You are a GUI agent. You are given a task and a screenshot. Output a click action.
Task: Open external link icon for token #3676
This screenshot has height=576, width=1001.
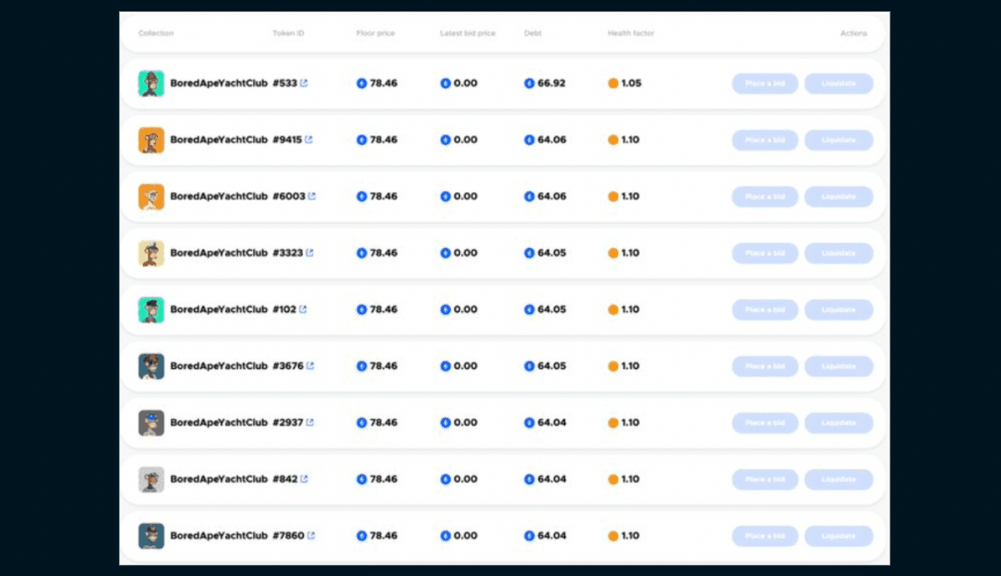[x=310, y=365]
